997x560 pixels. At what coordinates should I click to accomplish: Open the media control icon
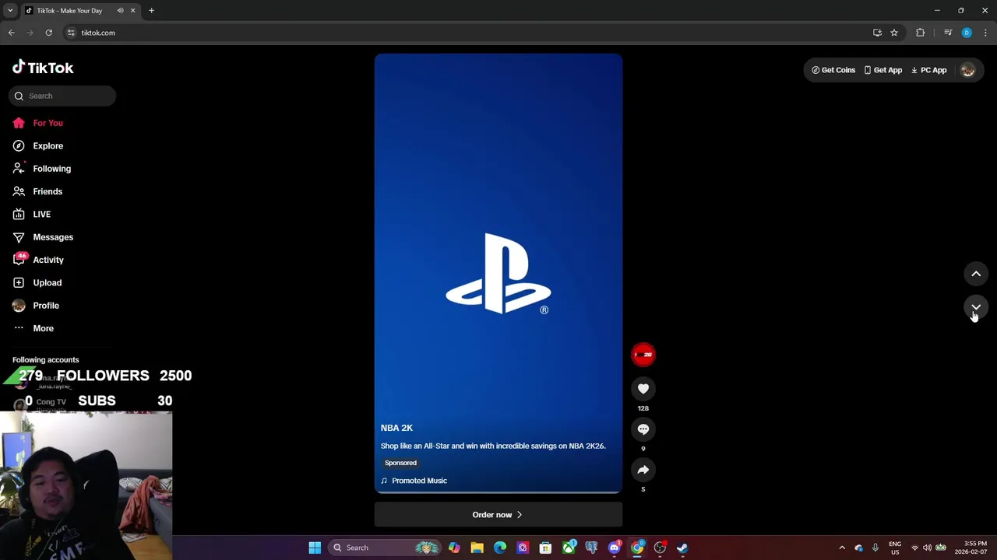(948, 33)
